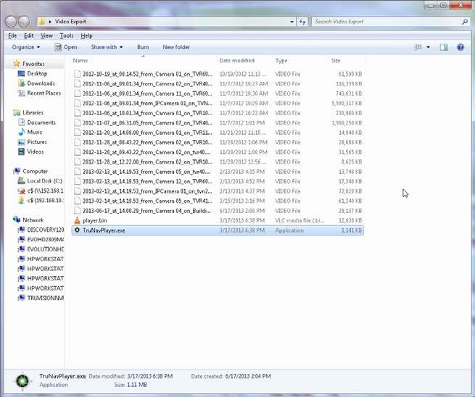
Task: Open the Tools menu
Action: coord(66,35)
